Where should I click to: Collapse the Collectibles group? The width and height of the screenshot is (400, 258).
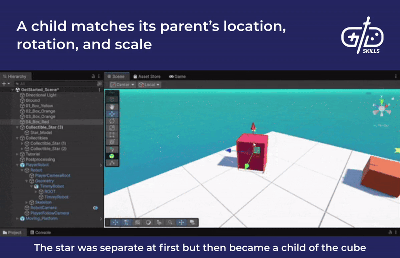pos(17,138)
